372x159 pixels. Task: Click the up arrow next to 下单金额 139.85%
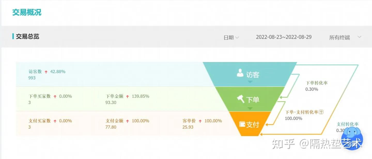coord(127,96)
